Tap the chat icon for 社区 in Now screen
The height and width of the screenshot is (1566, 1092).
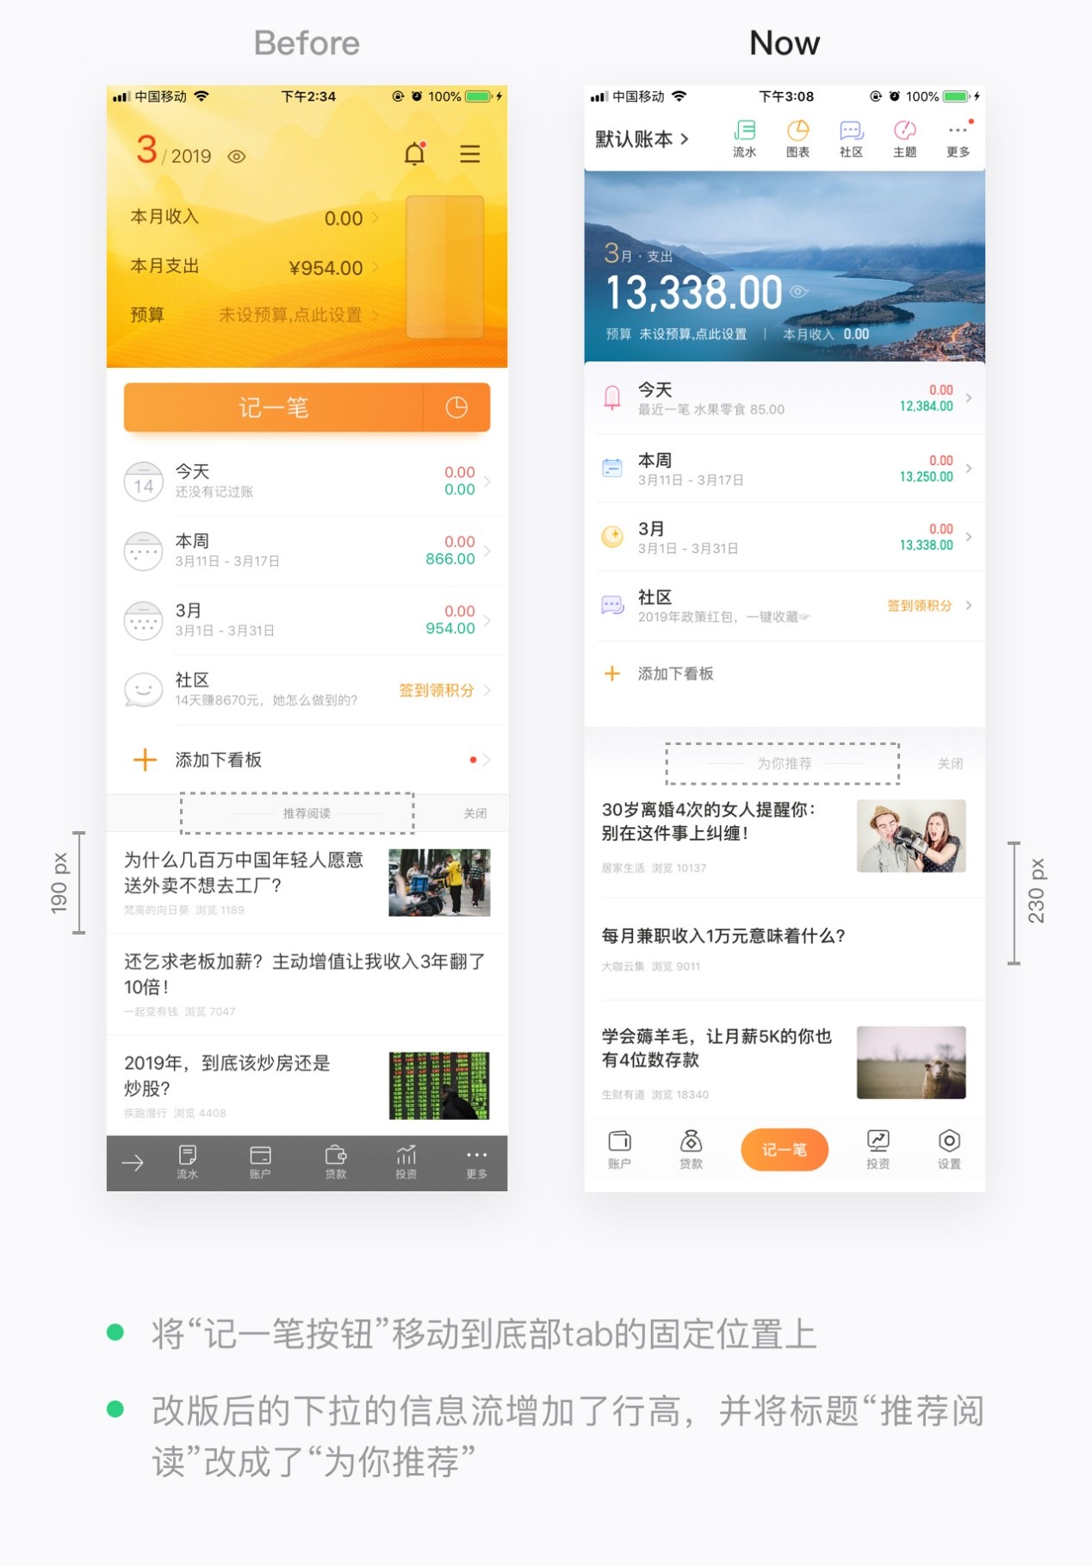(611, 606)
